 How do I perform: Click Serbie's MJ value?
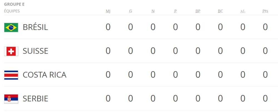point(108,99)
